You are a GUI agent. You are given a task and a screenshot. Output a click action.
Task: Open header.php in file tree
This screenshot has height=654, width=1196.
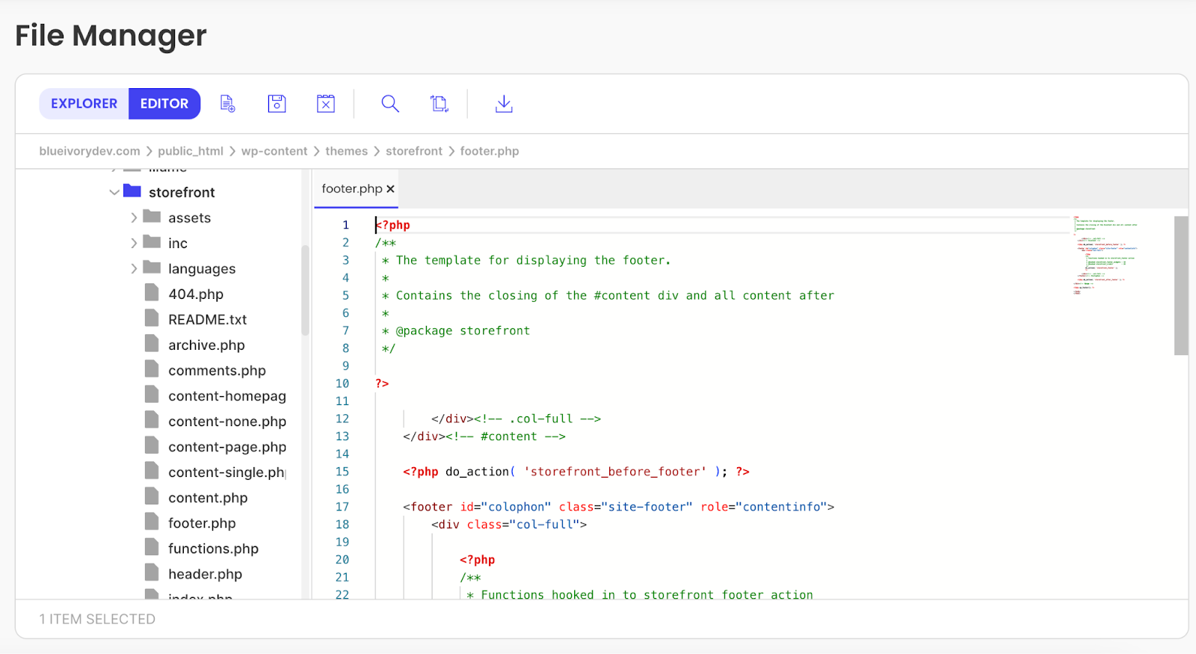[x=205, y=574]
